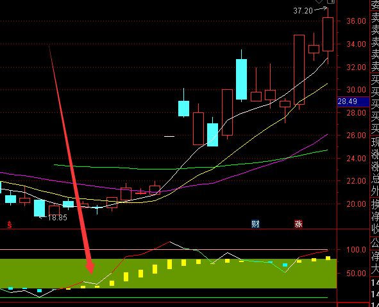Image resolution: width=379 pixels, height=307 pixels.
Task: Click the diamond icon at the chart top
Action: [x=319, y=1]
